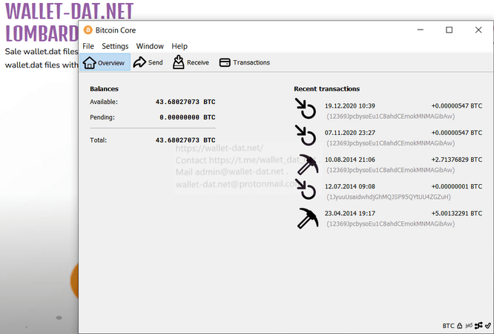Screen dimensions: 494x334
Task: Select the transaction dated 23.04.2014 19:17
Action: 388,217
